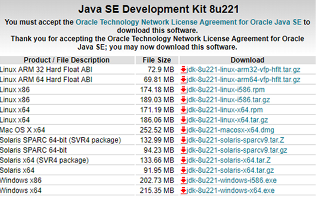
Task: Click the Mac OS X x64 description
Action: click(22, 130)
